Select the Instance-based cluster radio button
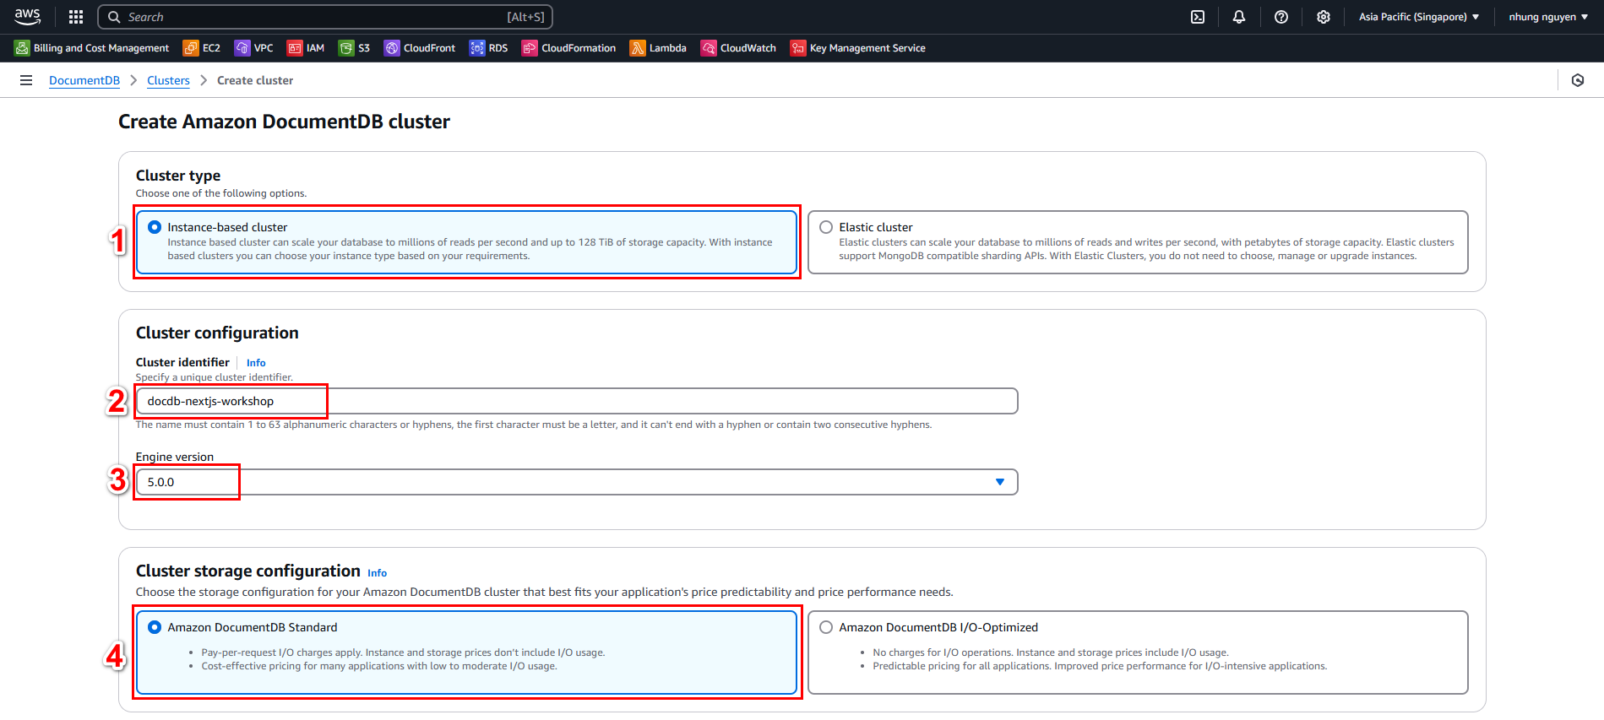The image size is (1604, 720). (x=155, y=227)
